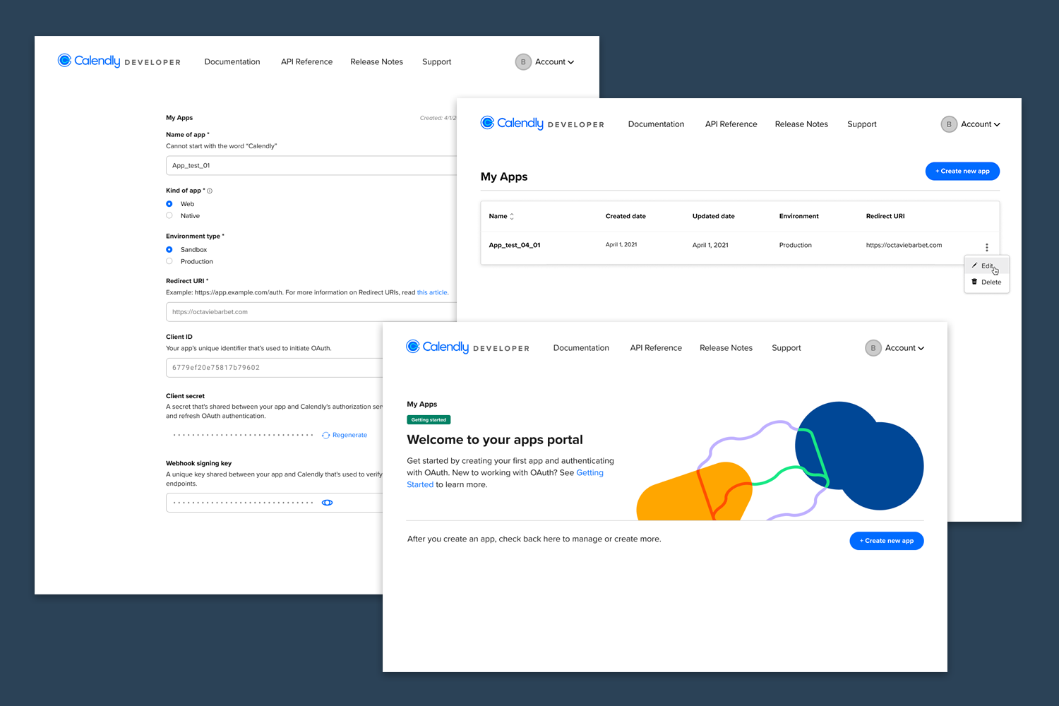This screenshot has height=706, width=1059.
Task: Expand Account dropdown in the apps table window
Action: (980, 124)
